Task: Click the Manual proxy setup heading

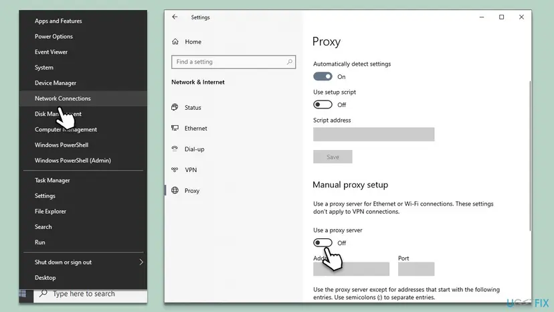Action: coord(351,185)
